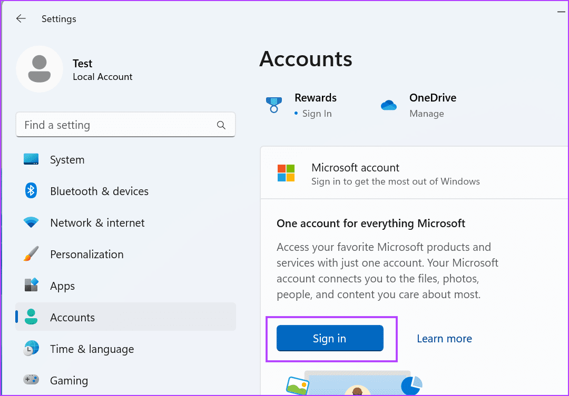Viewport: 569px width, 396px height.
Task: Click the Accounts page heading
Action: (306, 59)
